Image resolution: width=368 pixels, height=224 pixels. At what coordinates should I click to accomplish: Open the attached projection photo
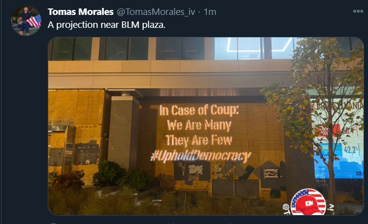click(206, 126)
